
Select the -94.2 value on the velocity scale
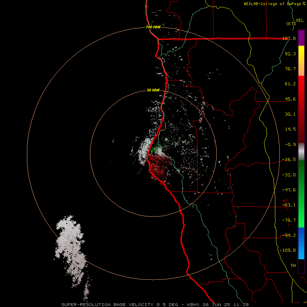click(289, 235)
